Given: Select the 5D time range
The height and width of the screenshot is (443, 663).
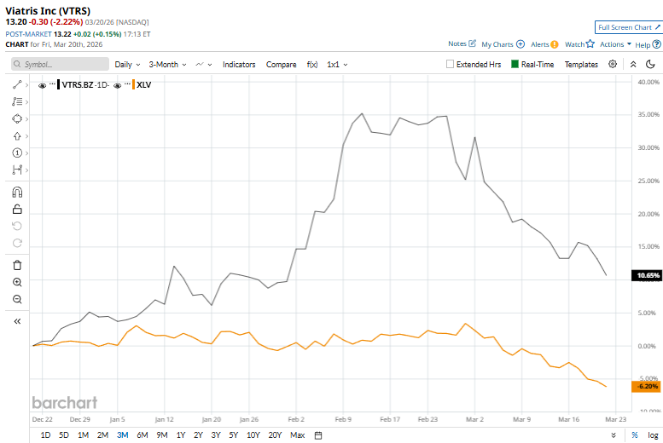Looking at the screenshot, I should pos(64,435).
